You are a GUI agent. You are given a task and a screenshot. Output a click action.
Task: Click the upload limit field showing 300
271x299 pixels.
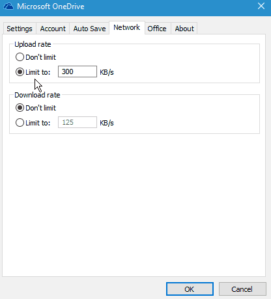[x=78, y=71]
